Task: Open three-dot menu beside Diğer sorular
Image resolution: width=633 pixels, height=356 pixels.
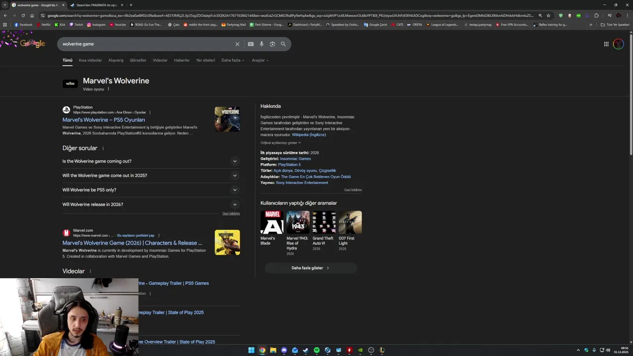Action: [x=103, y=148]
